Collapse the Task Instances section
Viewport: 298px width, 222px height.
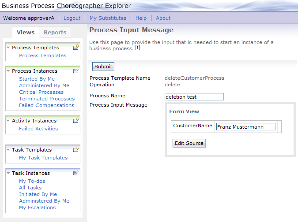tap(8, 173)
